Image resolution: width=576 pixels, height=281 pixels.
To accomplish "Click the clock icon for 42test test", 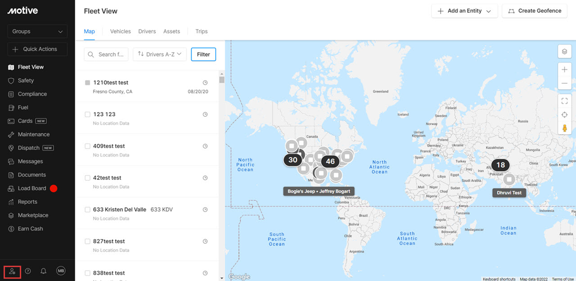I will click(205, 178).
